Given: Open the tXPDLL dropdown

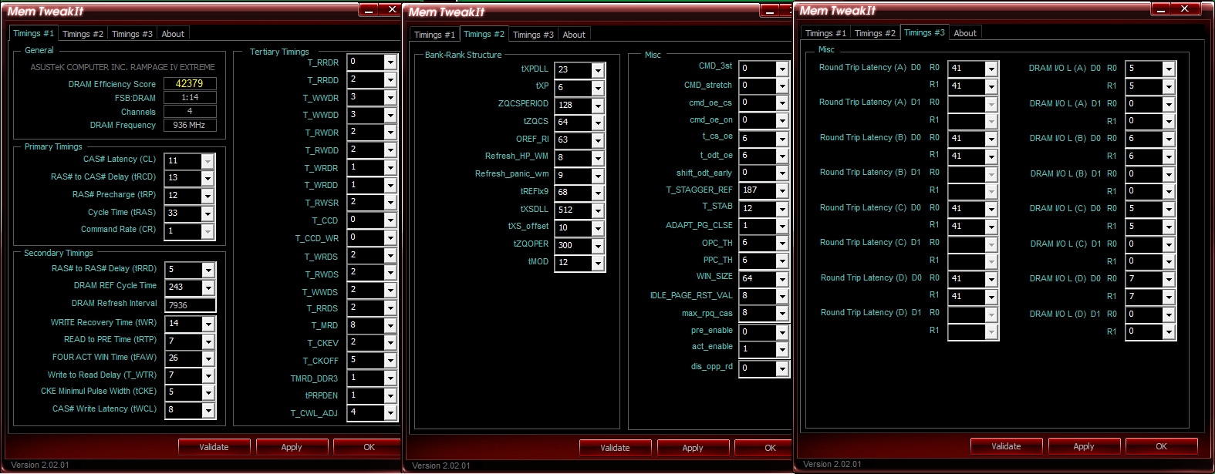Looking at the screenshot, I should 598,70.
